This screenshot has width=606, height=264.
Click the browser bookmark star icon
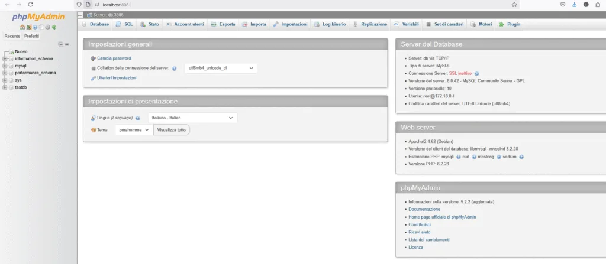pos(514,5)
